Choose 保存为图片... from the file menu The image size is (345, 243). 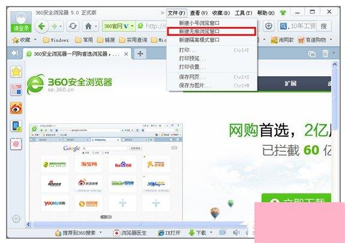pyautogui.click(x=212, y=85)
